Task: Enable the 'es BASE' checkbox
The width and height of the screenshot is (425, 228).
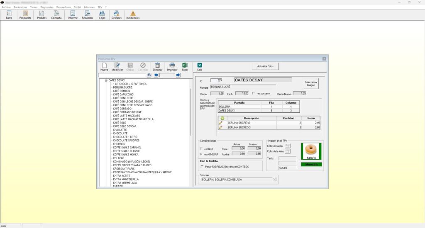Action: 202,149
